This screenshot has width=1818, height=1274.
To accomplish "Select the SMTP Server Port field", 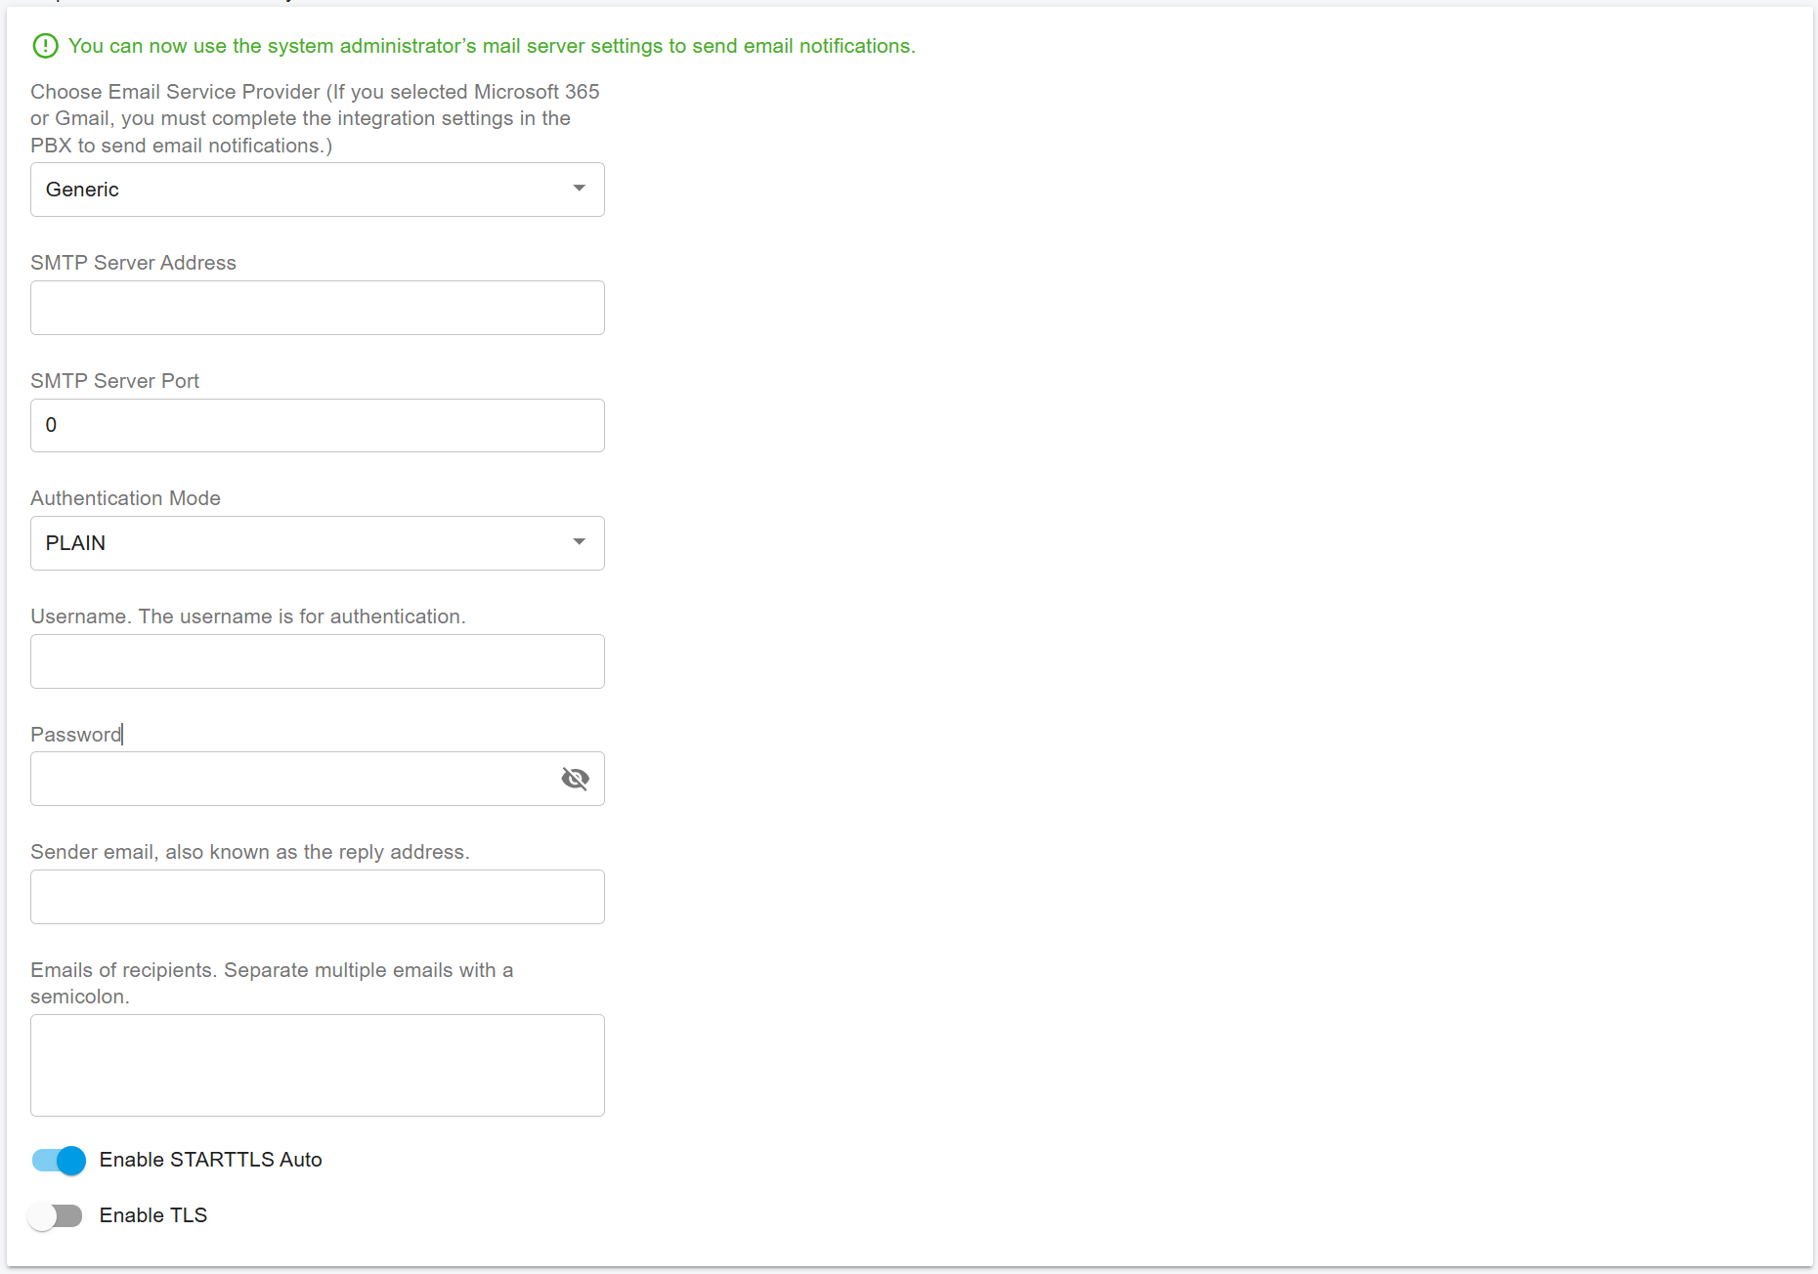I will coord(317,425).
